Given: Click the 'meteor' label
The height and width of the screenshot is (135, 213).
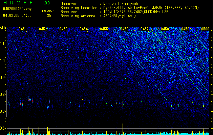Looking at the screenshot, I should coord(48,10).
